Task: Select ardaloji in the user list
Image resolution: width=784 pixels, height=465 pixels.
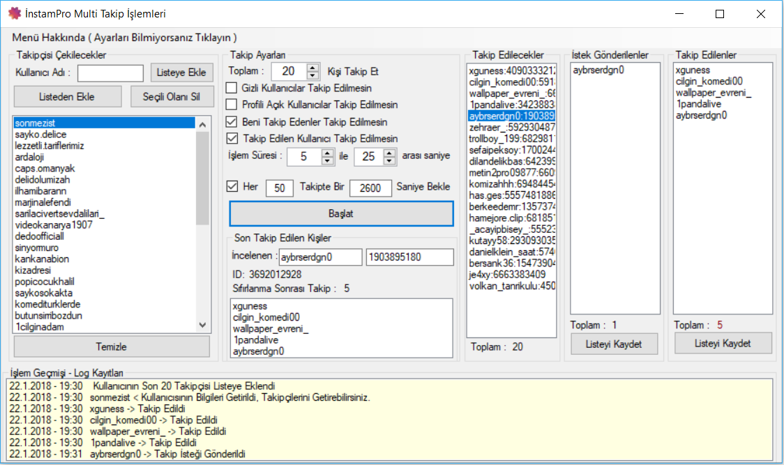Action: pos(104,157)
